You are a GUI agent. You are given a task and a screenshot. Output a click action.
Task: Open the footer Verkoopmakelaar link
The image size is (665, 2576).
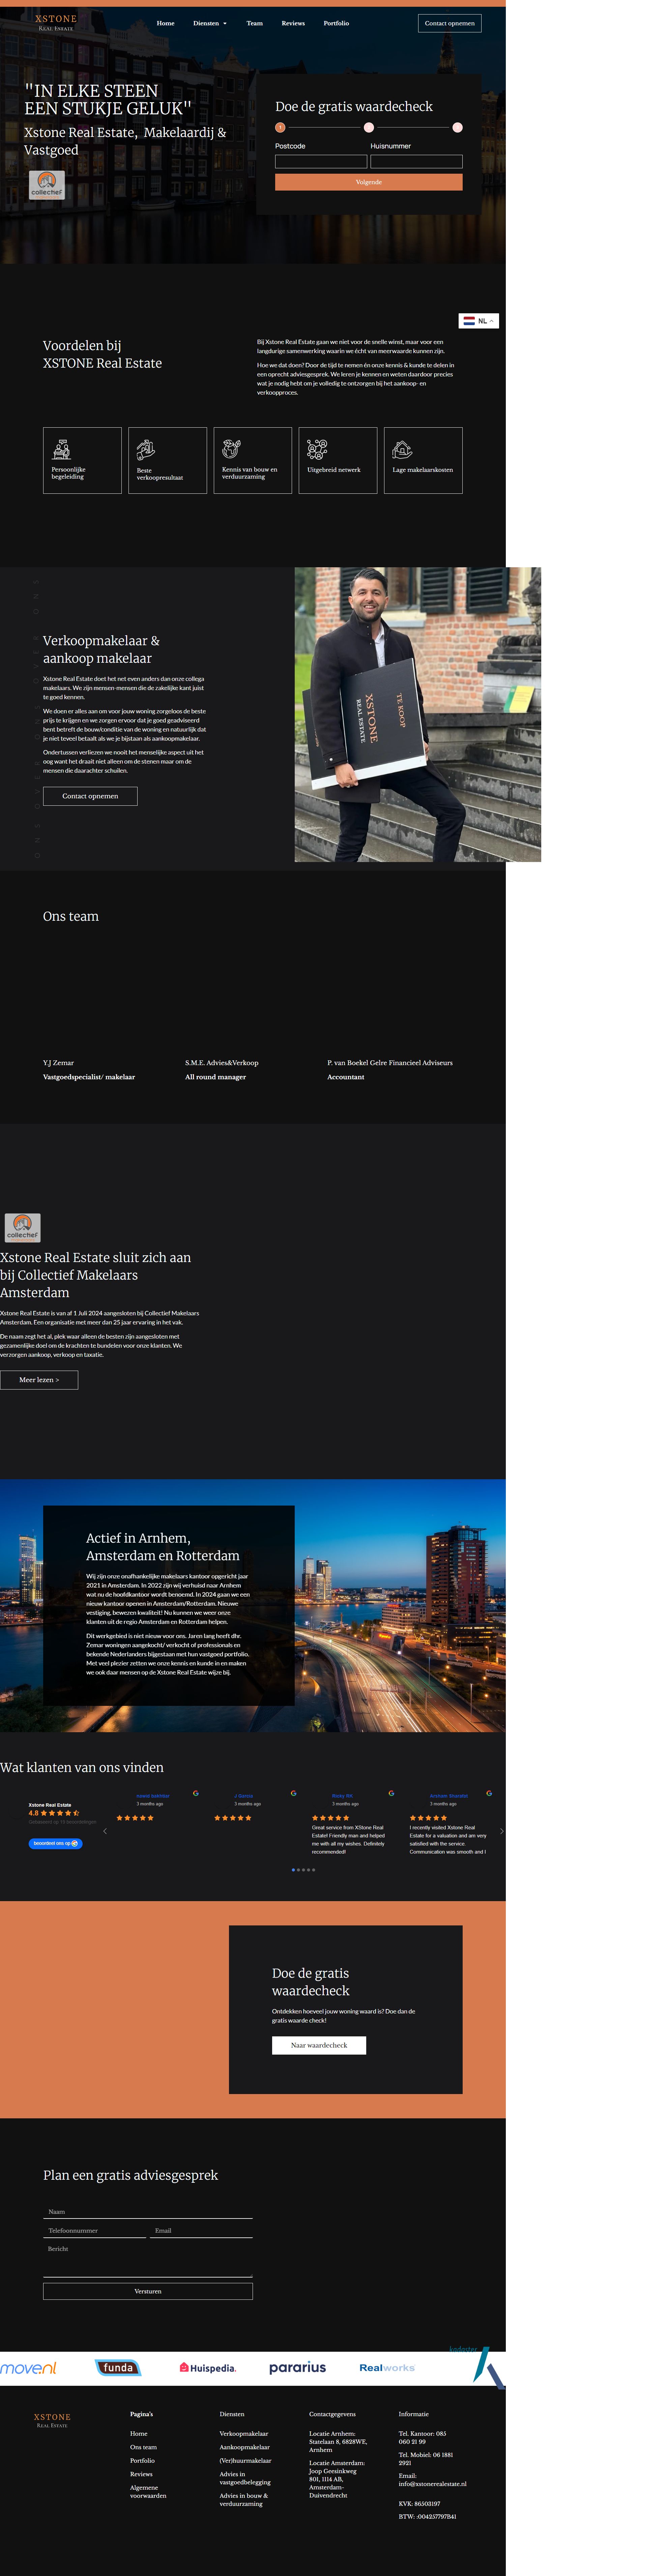[244, 2434]
